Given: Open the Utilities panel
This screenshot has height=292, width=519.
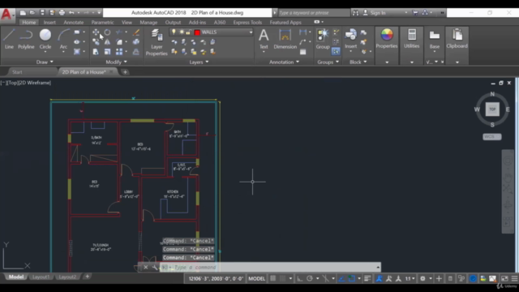Looking at the screenshot, I should [411, 39].
